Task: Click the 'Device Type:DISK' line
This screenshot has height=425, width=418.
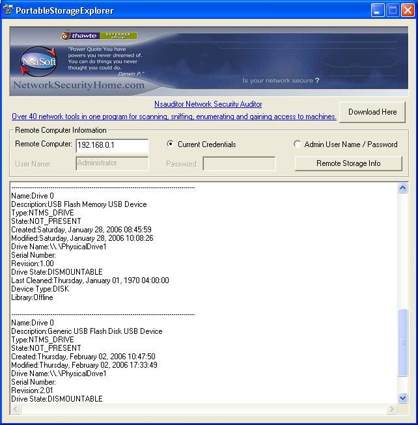Action: coord(40,289)
